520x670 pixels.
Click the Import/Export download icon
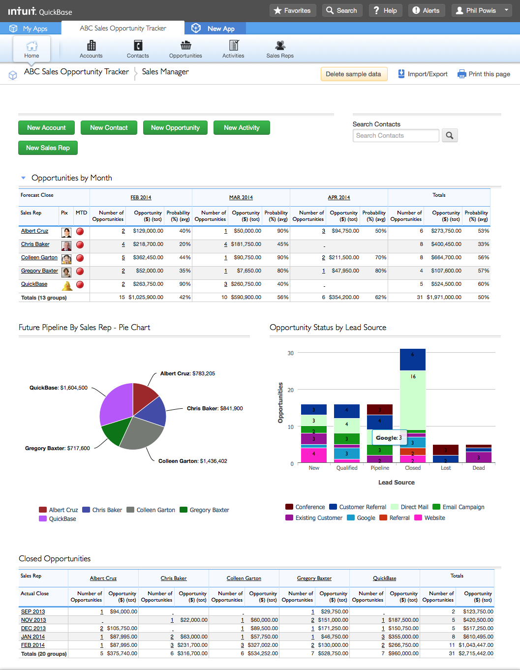pyautogui.click(x=401, y=74)
